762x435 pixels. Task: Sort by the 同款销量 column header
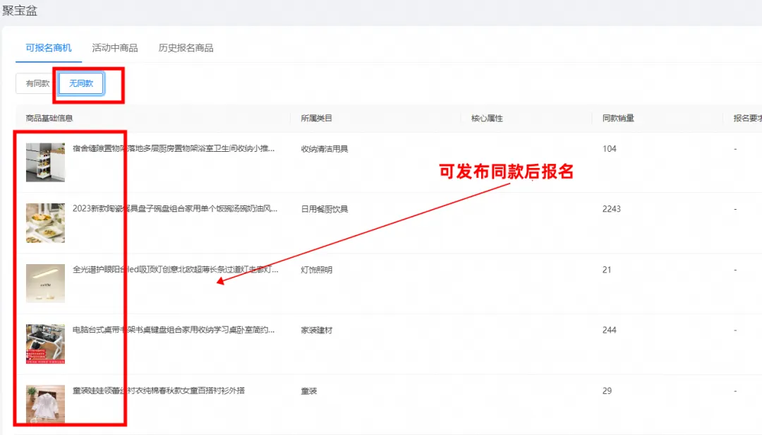coord(618,119)
